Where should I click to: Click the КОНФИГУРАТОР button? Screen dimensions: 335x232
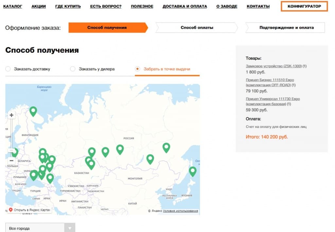click(x=304, y=6)
